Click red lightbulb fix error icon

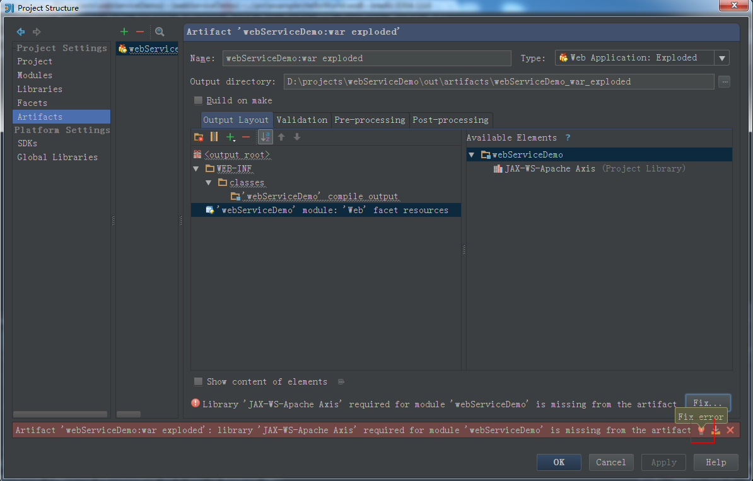(x=701, y=430)
